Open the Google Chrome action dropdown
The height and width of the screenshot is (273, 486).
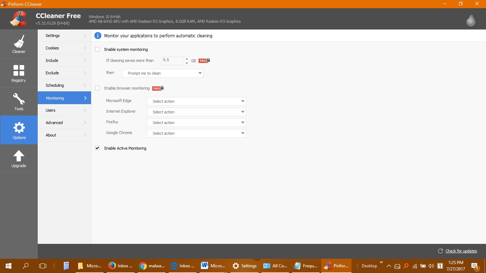tap(196, 133)
